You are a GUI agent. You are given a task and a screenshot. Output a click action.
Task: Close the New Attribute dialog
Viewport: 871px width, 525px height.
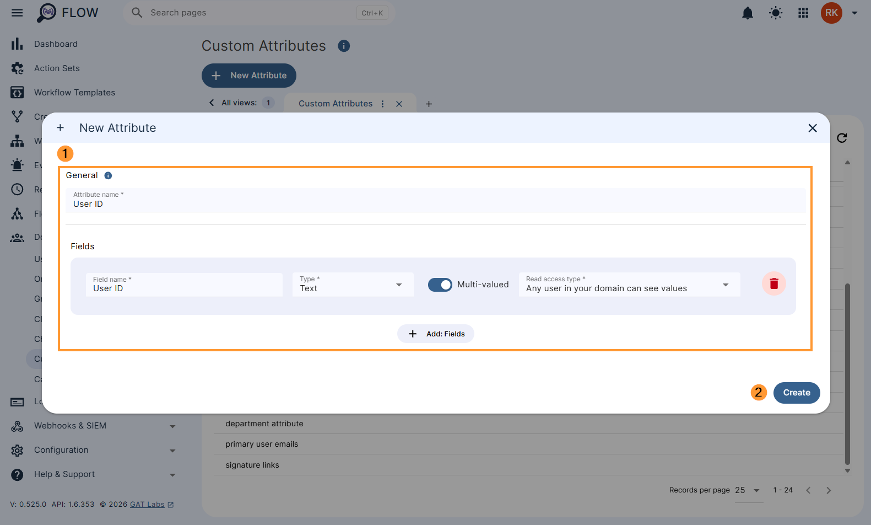point(812,128)
